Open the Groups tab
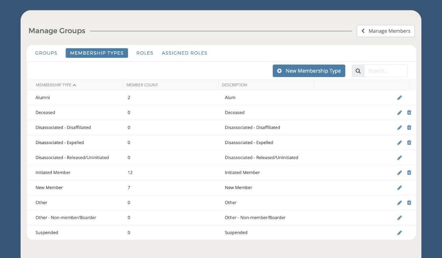 [x=46, y=53]
